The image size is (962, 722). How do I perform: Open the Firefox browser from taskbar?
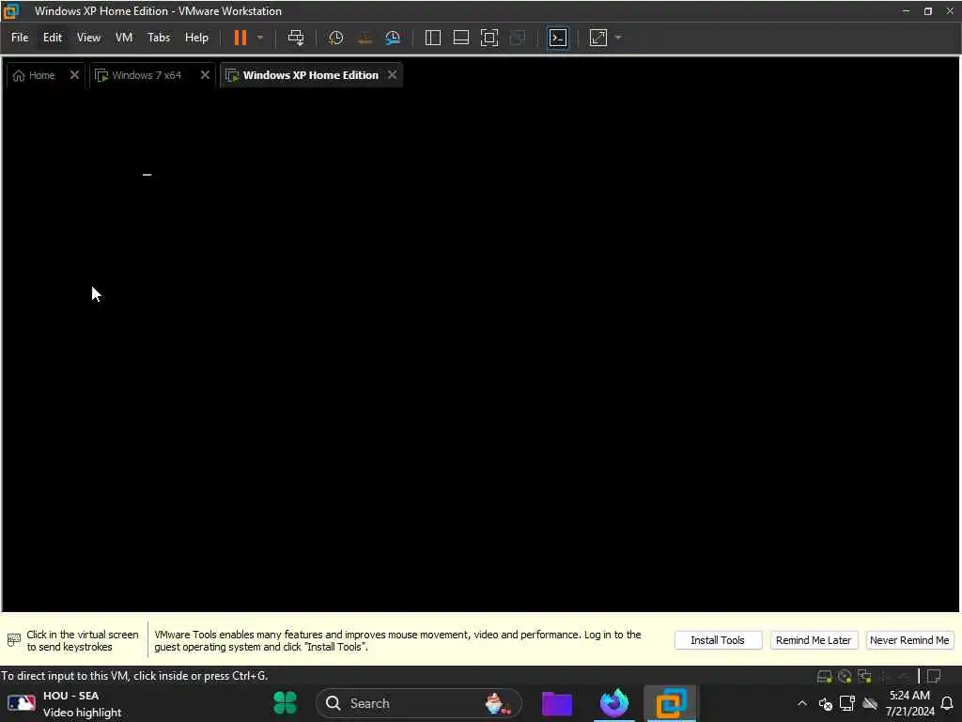[x=614, y=703]
